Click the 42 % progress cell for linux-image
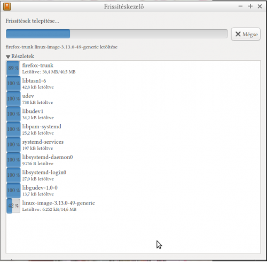The image size is (267, 262). [x=13, y=206]
